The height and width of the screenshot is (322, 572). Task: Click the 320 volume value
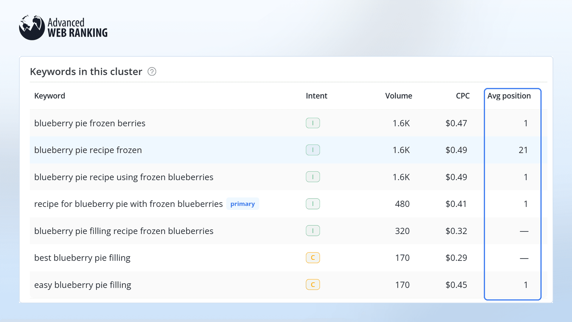402,231
